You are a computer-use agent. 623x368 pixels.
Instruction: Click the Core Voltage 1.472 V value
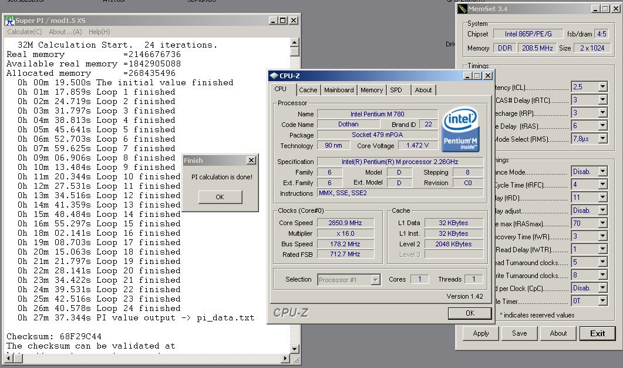(x=417, y=146)
